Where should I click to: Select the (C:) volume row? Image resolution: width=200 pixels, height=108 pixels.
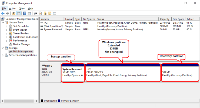pyautogui.click(x=119, y=23)
